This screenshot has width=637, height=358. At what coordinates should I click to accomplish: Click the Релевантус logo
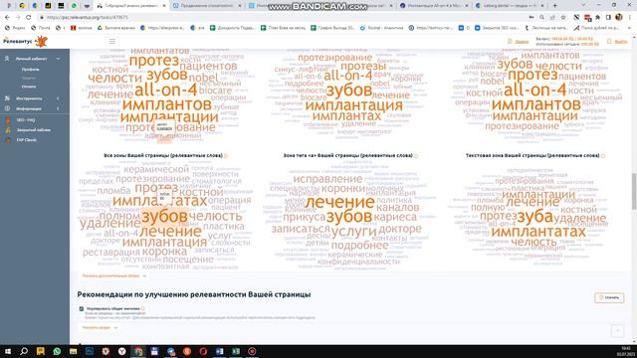(x=26, y=42)
